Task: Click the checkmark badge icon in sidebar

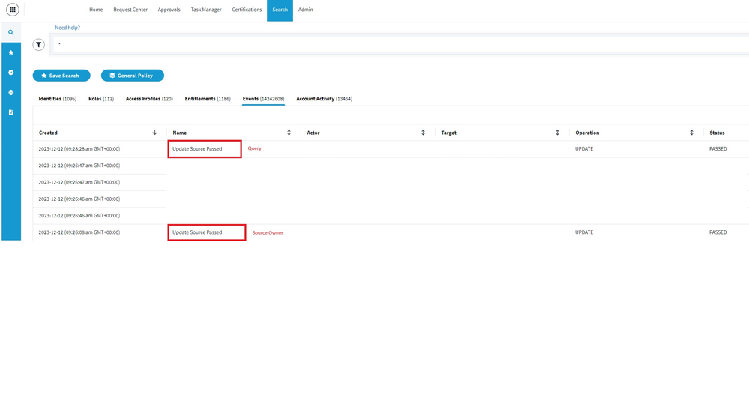Action: (10, 73)
